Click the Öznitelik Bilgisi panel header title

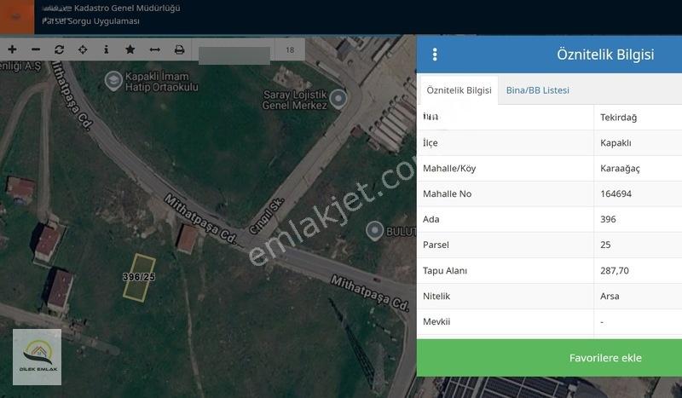[605, 55]
